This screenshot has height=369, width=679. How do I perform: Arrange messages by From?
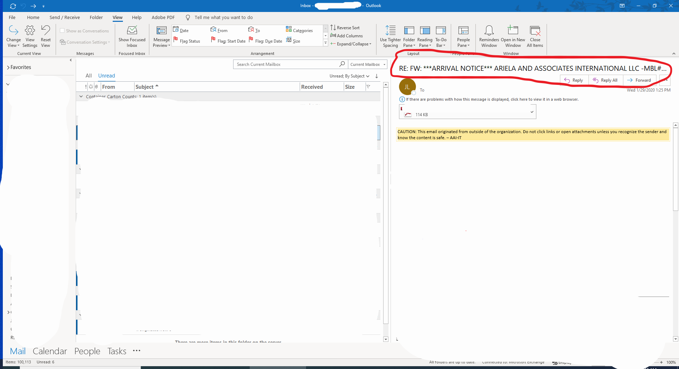[x=219, y=30]
